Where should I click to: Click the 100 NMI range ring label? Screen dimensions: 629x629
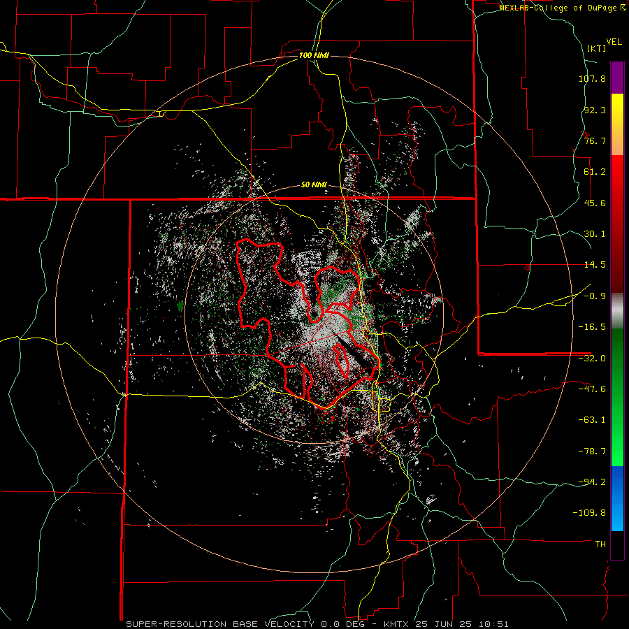click(314, 55)
